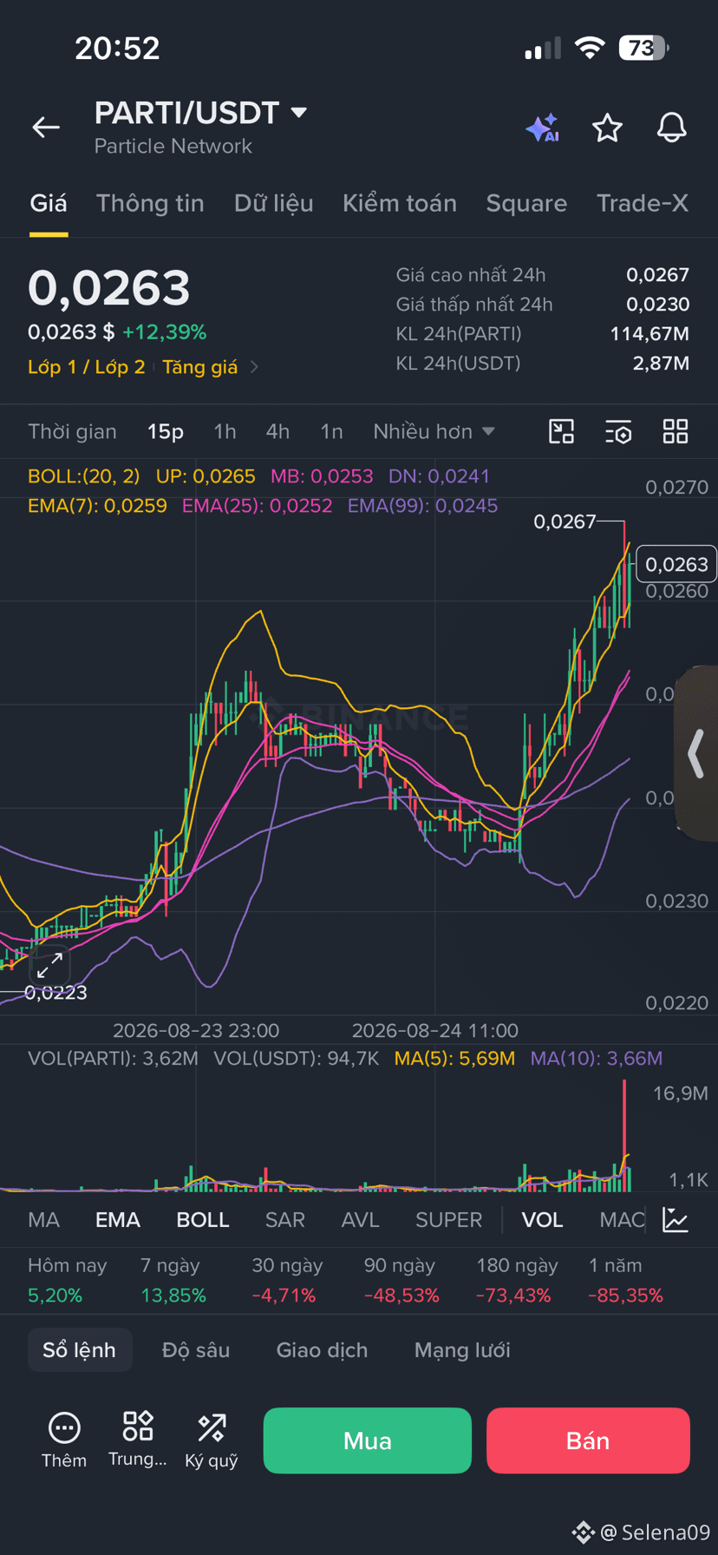Switch to the Độ sâu depth tab
This screenshot has width=718, height=1555.
tap(196, 1349)
